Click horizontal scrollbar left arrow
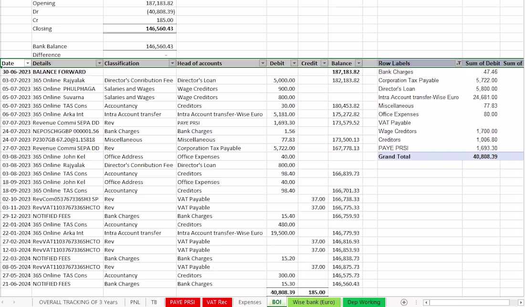The width and height of the screenshot is (525, 307). pyautogui.click(x=426, y=302)
